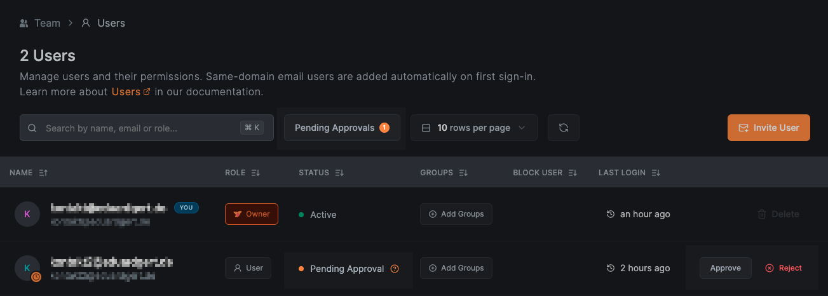Click the pending user's avatar
The width and height of the screenshot is (828, 296).
[27, 268]
